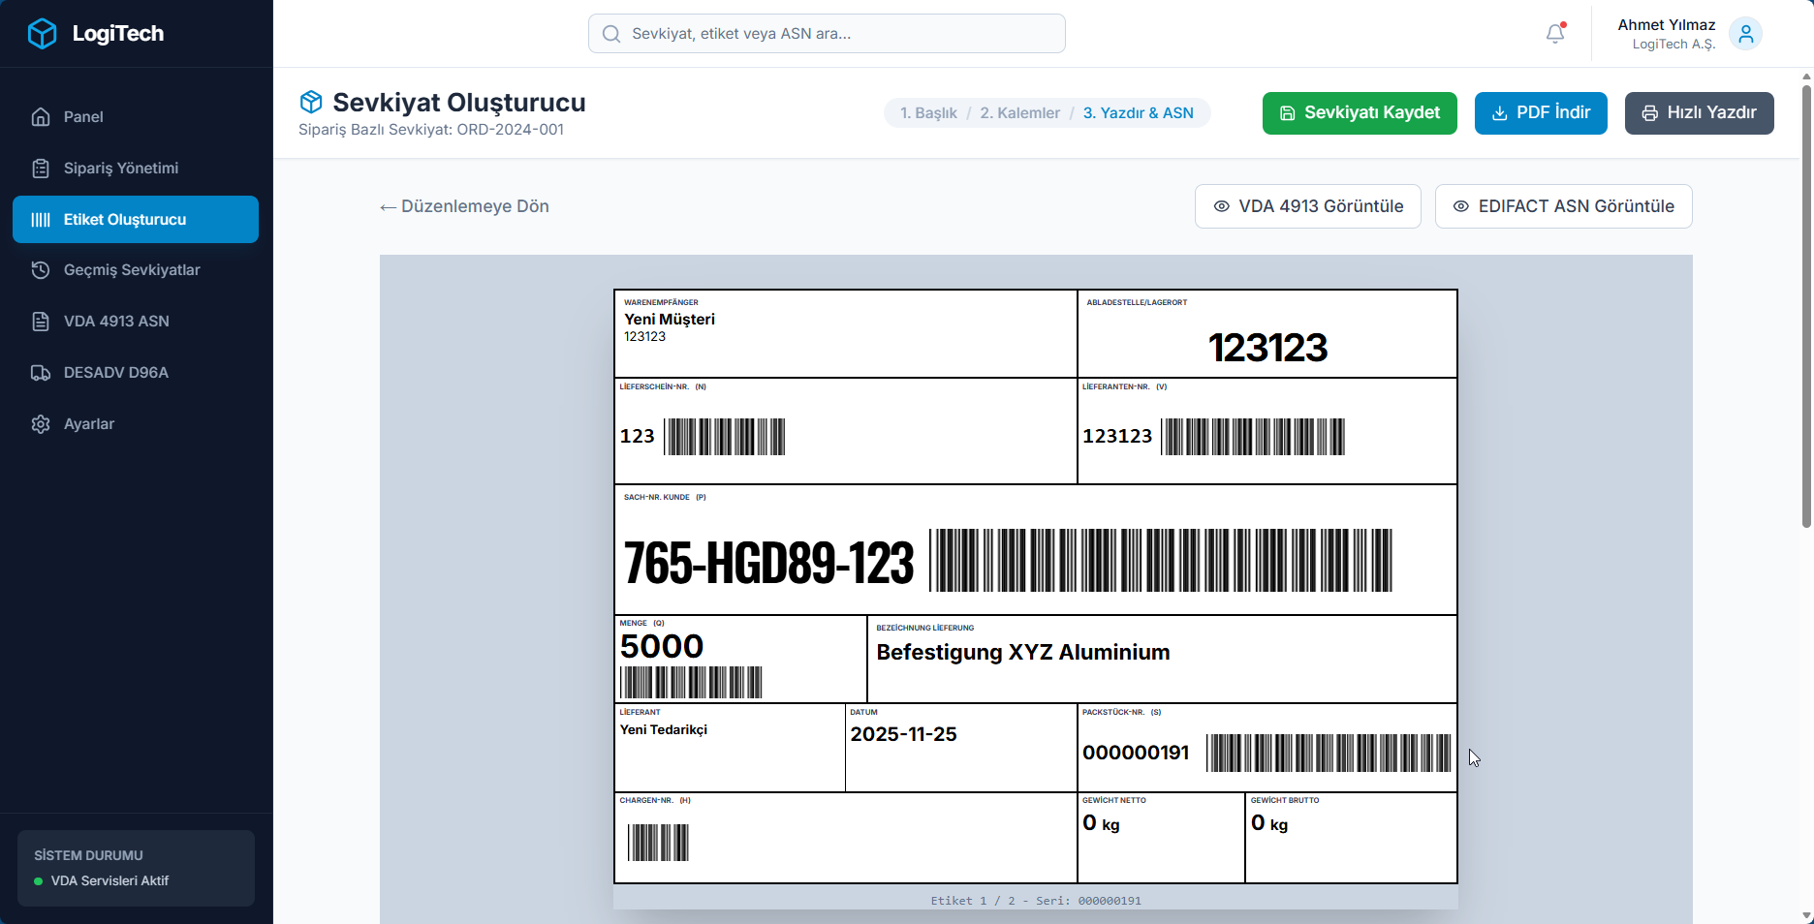Click the VDA Servisleri Aktif status
Image resolution: width=1814 pixels, height=924 pixels.
[109, 881]
